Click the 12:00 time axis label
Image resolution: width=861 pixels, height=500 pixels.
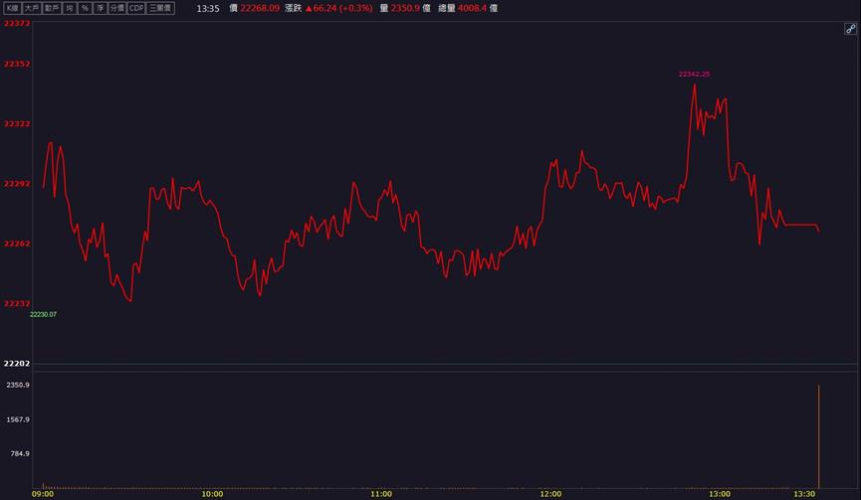[550, 494]
